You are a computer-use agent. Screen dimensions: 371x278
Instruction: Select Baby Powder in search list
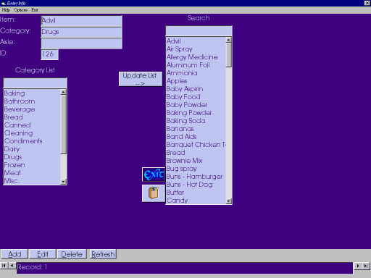196,105
